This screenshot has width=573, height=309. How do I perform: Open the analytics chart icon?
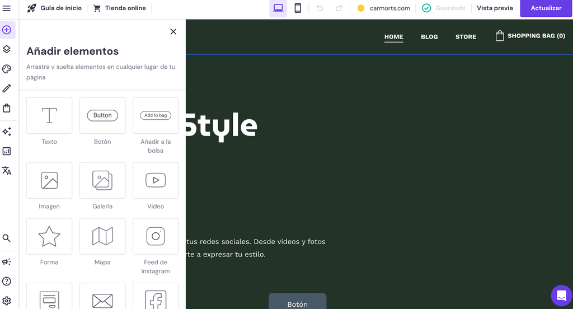tap(7, 151)
